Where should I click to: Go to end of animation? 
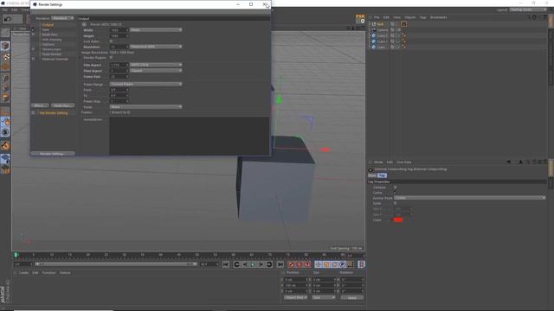click(280, 264)
